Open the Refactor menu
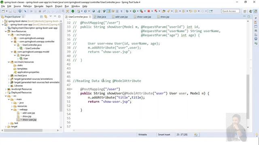The image size is (259, 145). click(28, 6)
